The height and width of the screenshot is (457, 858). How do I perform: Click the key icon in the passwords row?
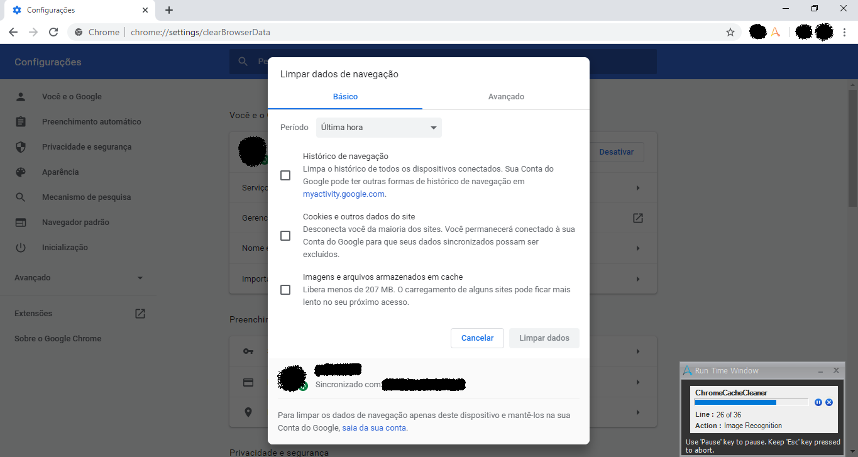[248, 351]
